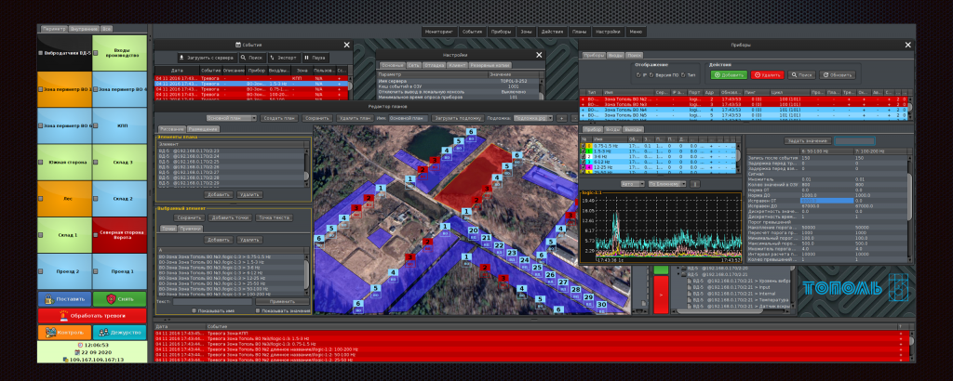The image size is (953, 381).
Task: Open the Планы top menu item
Action: (579, 31)
